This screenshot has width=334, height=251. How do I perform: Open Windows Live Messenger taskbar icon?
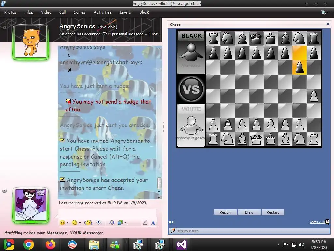point(115,244)
